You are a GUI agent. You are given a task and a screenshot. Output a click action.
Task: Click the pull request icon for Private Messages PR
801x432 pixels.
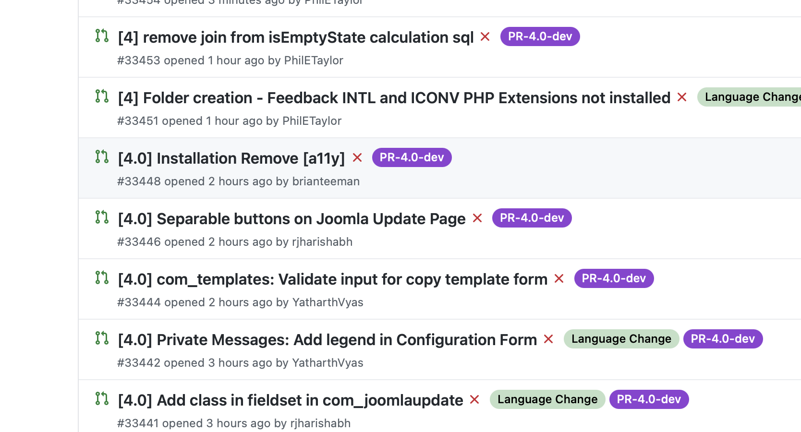[x=102, y=338]
